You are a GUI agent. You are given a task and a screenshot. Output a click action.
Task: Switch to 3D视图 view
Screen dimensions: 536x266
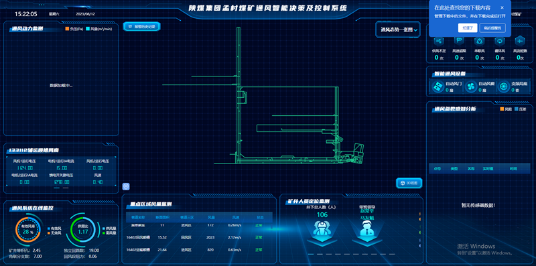pos(409,183)
